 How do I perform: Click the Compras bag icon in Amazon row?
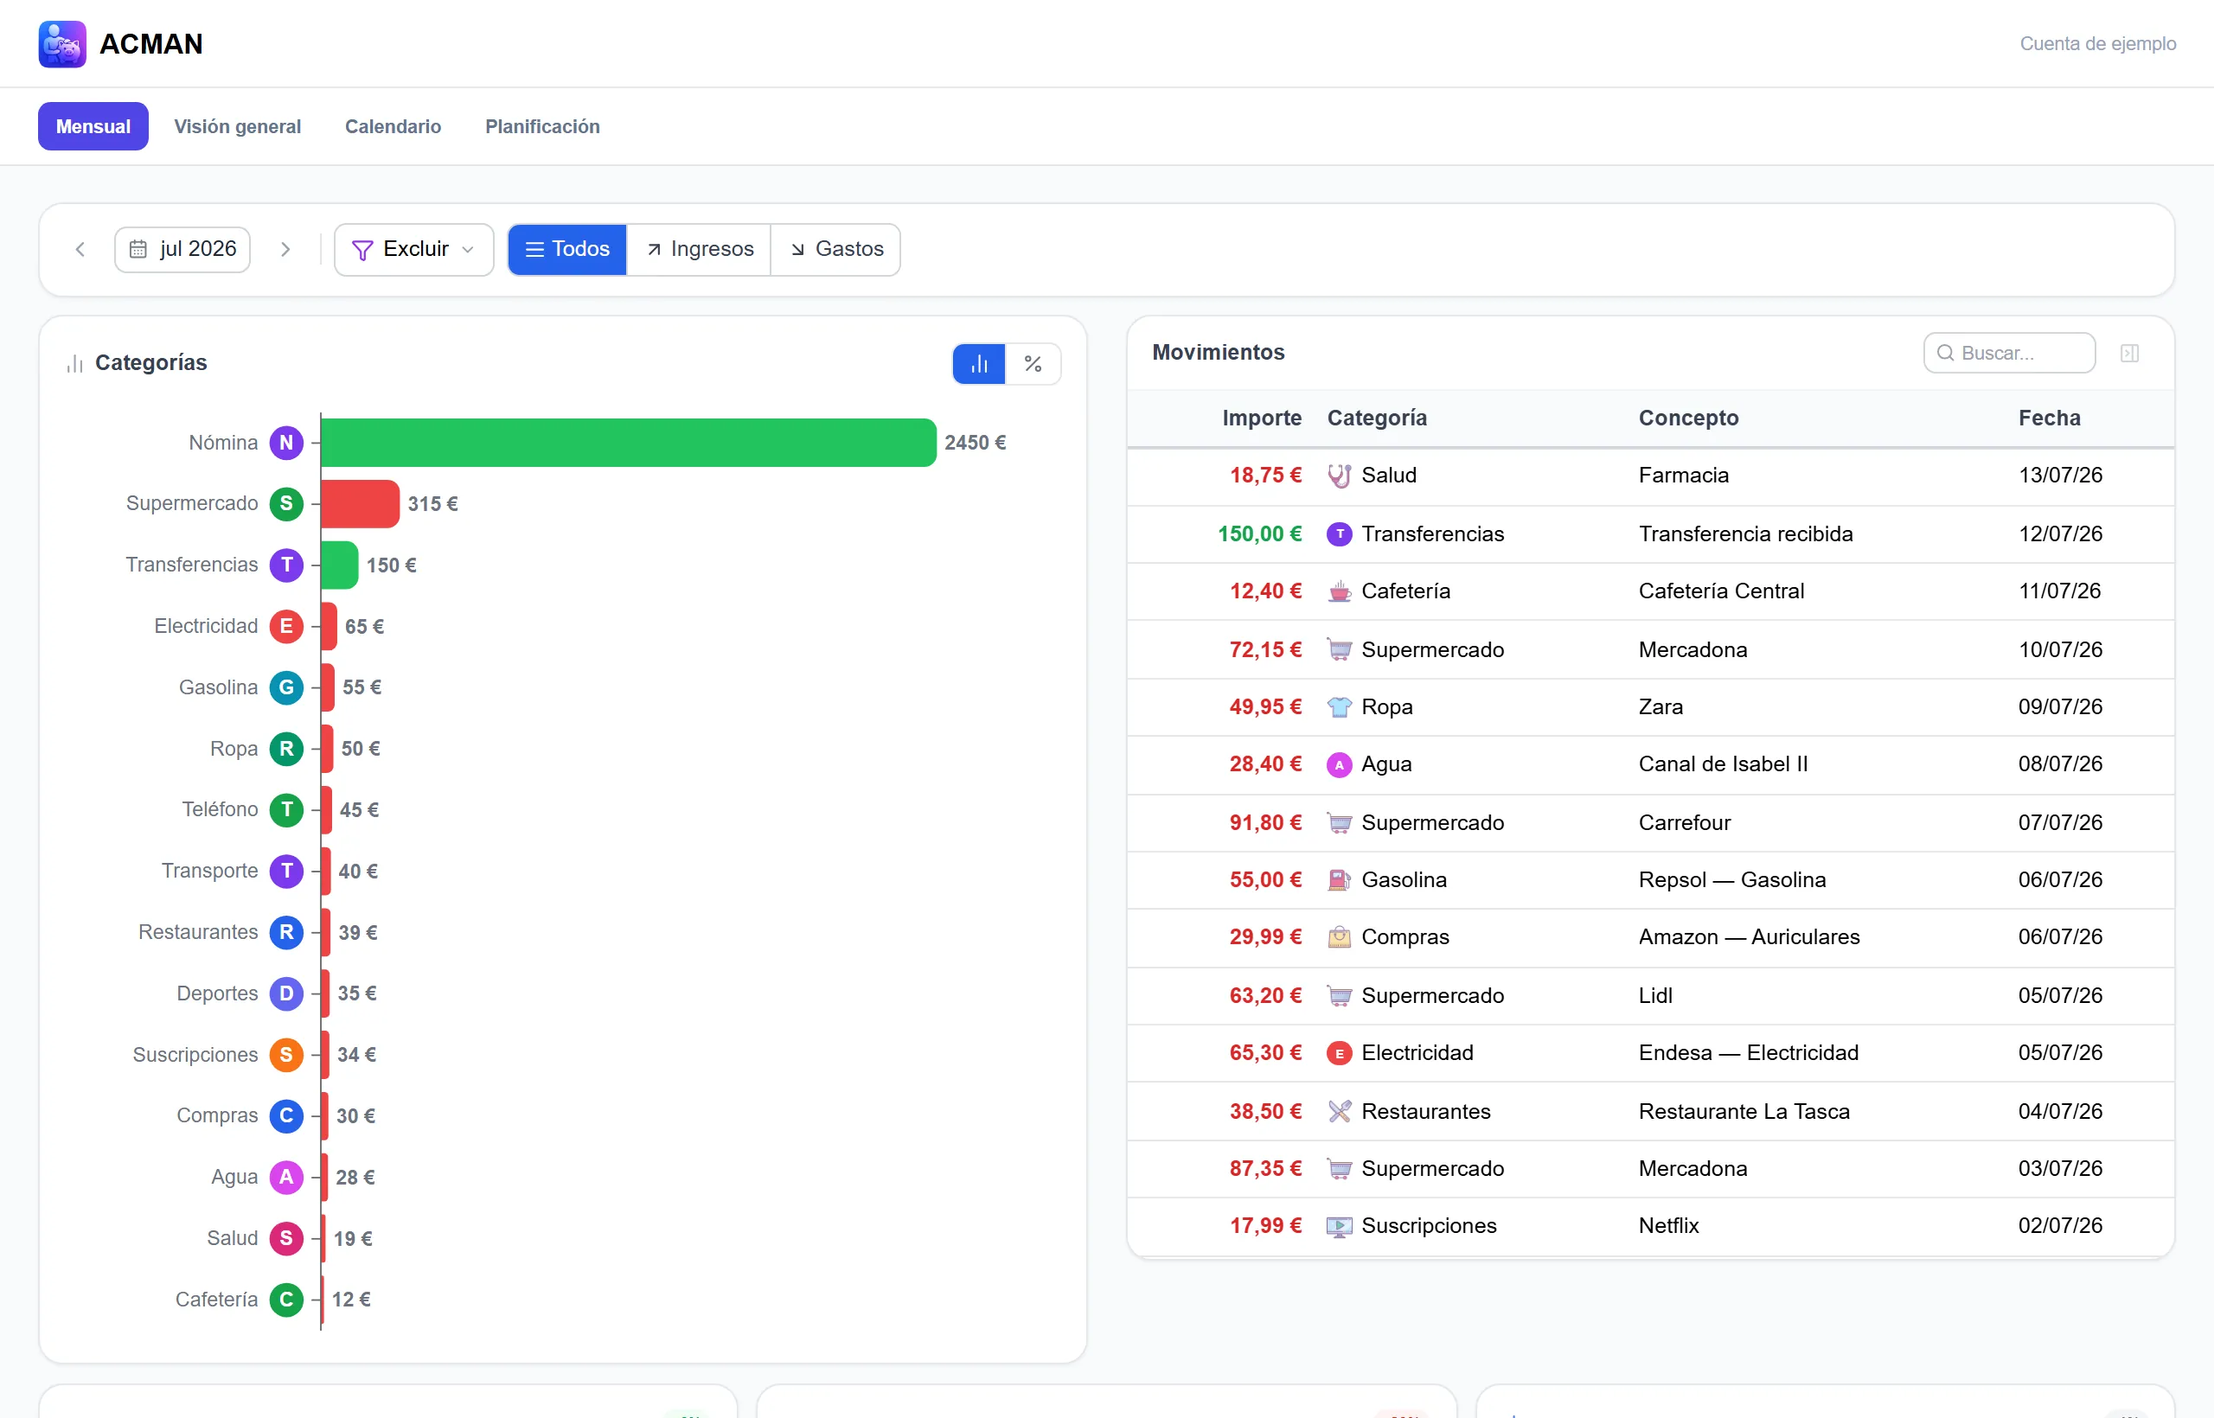pos(1339,937)
